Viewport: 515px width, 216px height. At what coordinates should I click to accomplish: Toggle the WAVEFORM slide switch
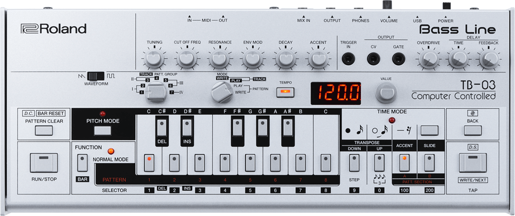[96, 76]
